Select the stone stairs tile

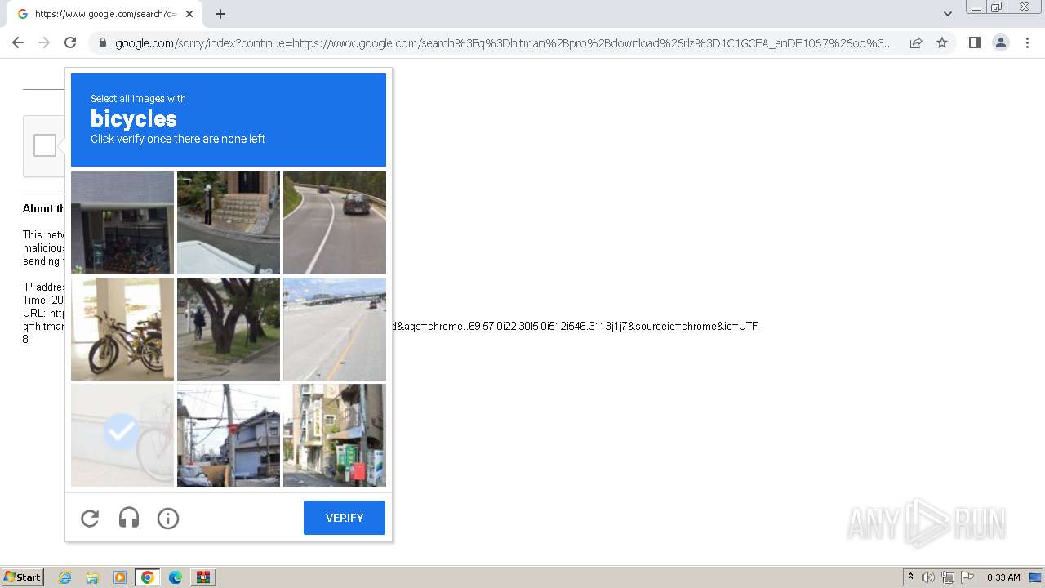229,223
